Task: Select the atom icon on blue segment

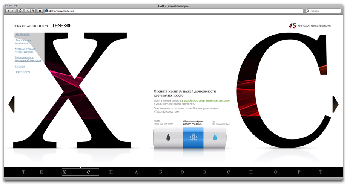Action: (x=193, y=137)
